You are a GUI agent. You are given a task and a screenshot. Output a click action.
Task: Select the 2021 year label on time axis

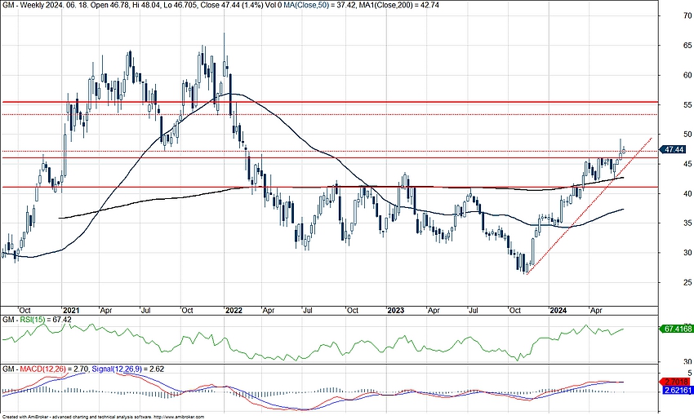click(71, 311)
